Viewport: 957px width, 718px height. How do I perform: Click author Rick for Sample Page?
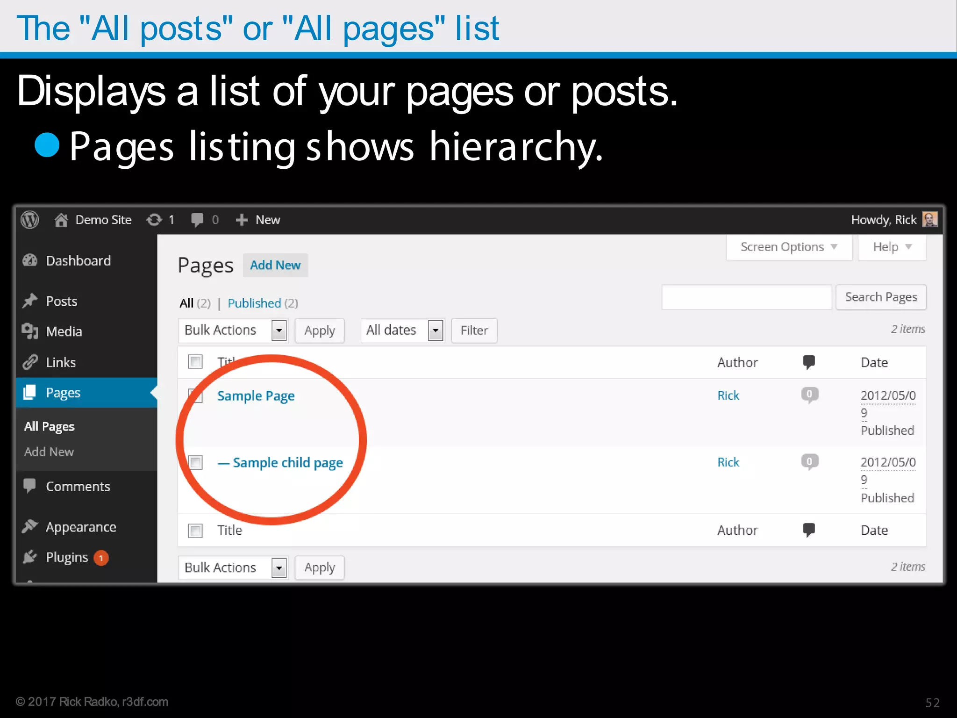click(728, 395)
